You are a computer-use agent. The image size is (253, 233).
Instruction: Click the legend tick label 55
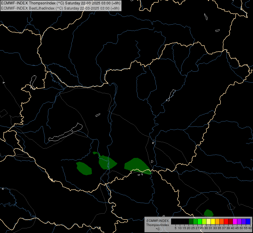click(246, 228)
